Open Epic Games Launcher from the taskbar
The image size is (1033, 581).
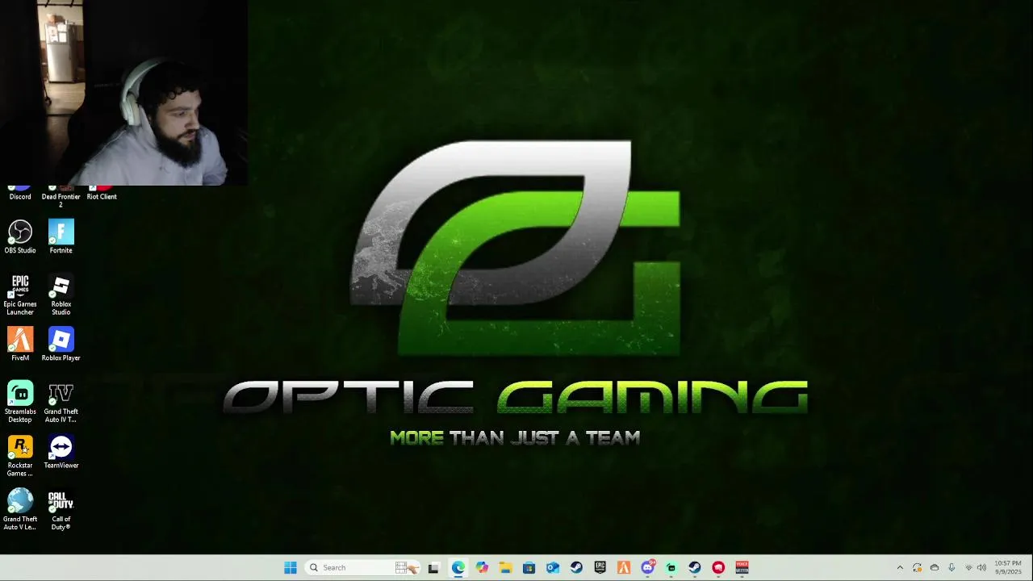[600, 567]
